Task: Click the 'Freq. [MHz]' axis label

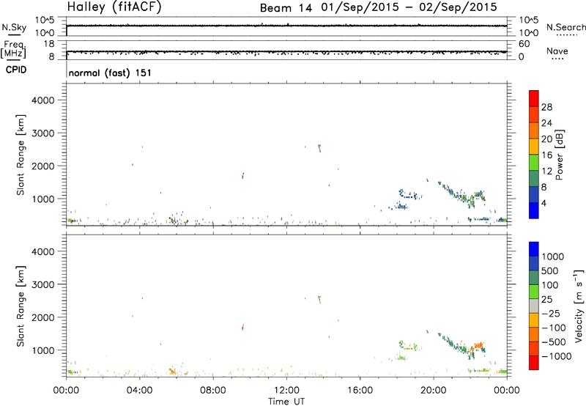Action: [x=13, y=50]
